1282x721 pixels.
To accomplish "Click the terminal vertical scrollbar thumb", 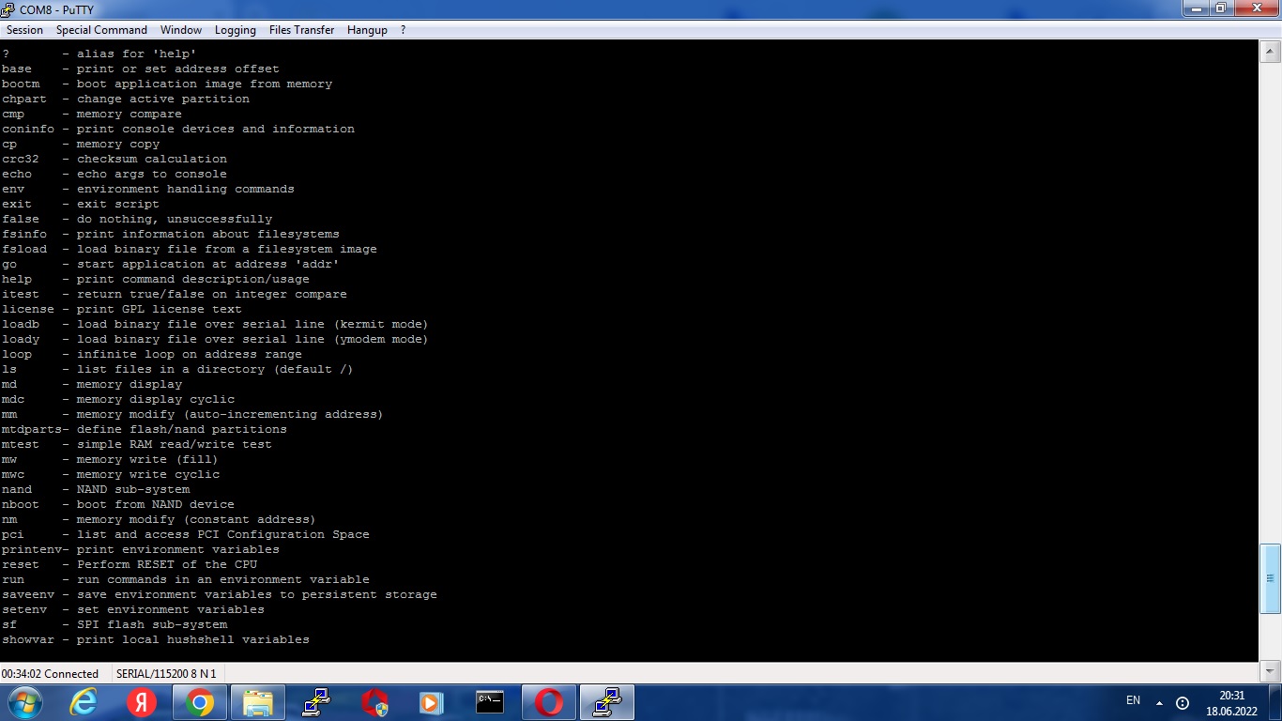I will pos(1270,577).
